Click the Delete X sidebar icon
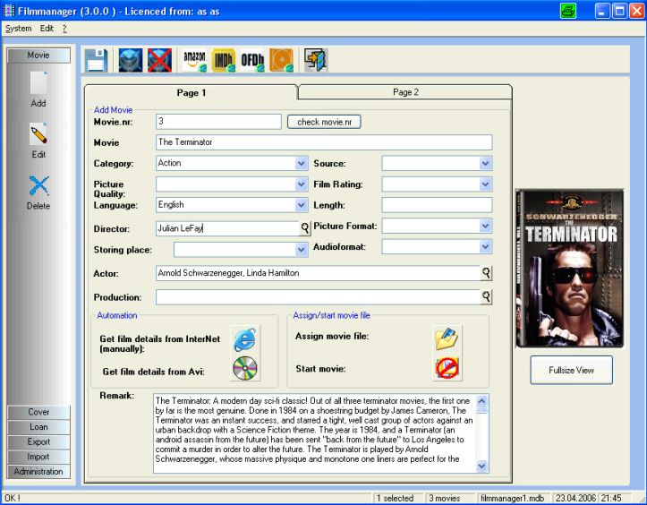 (38, 186)
